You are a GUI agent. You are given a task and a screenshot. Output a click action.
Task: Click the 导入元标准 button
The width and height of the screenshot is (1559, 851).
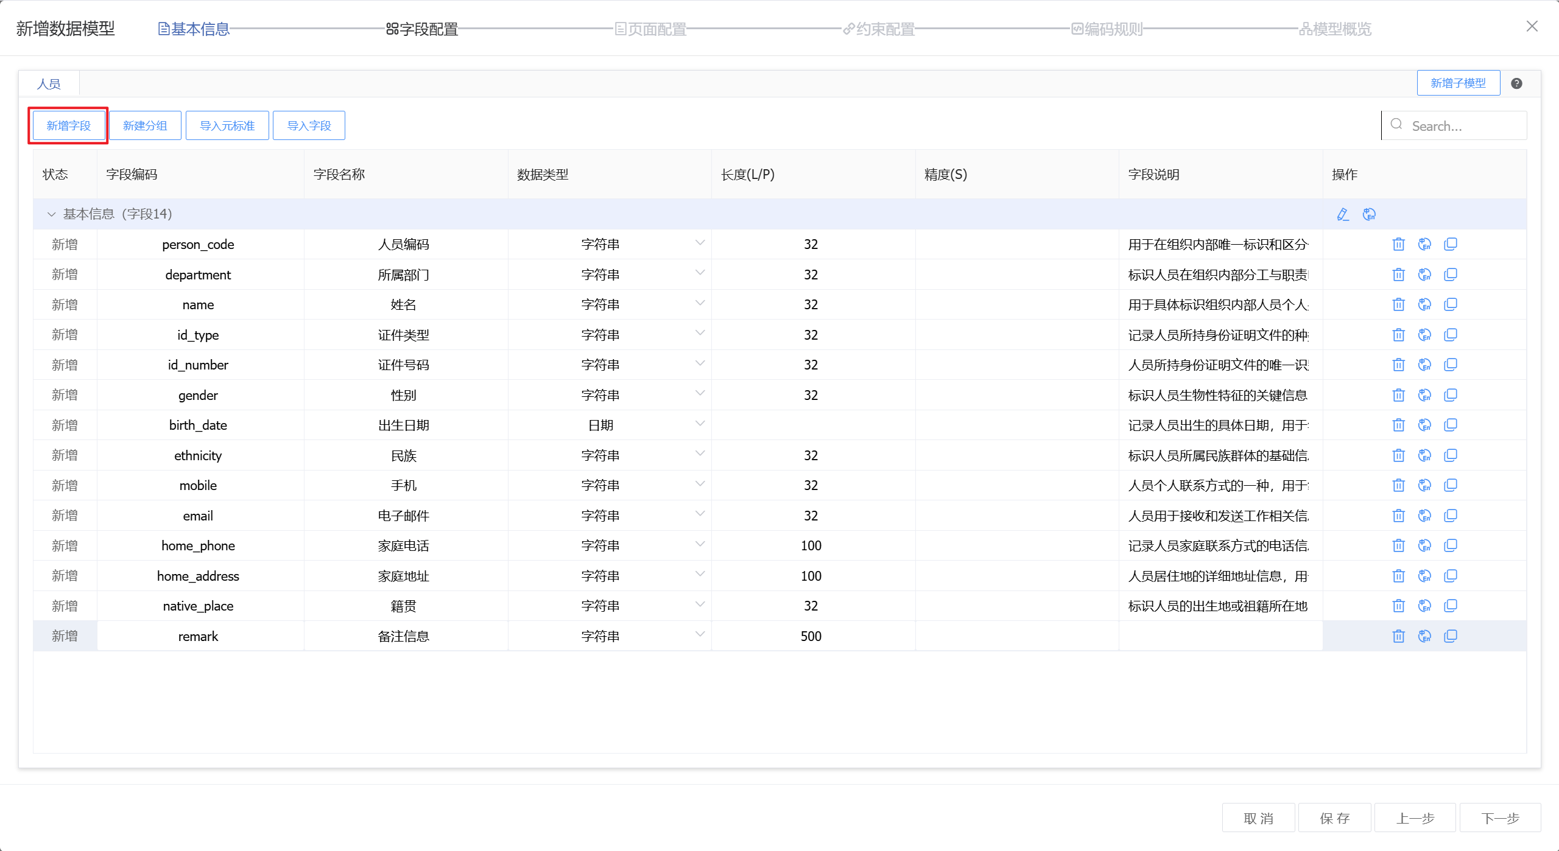point(227,125)
